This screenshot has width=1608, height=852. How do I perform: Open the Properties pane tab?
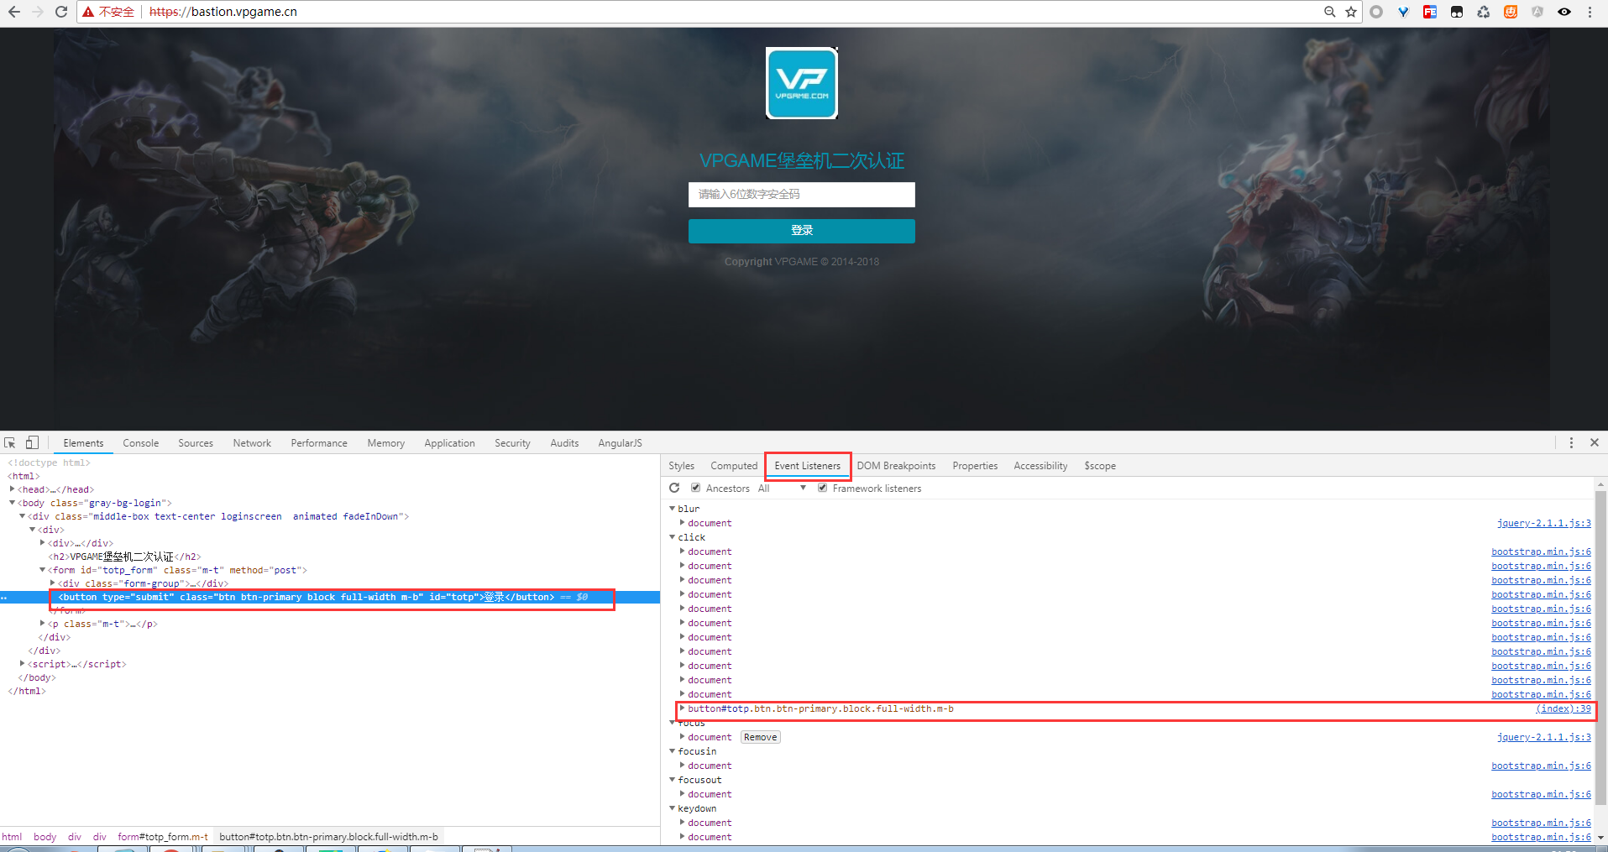click(x=975, y=466)
